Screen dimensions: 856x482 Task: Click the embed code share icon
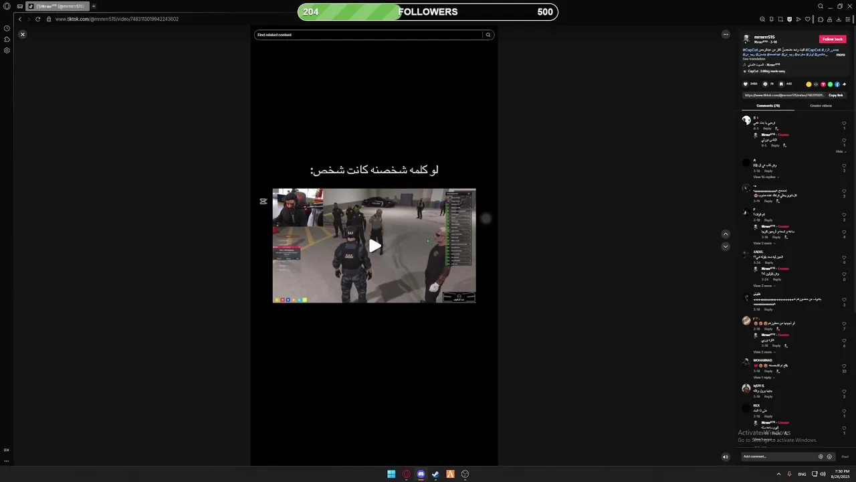(816, 84)
